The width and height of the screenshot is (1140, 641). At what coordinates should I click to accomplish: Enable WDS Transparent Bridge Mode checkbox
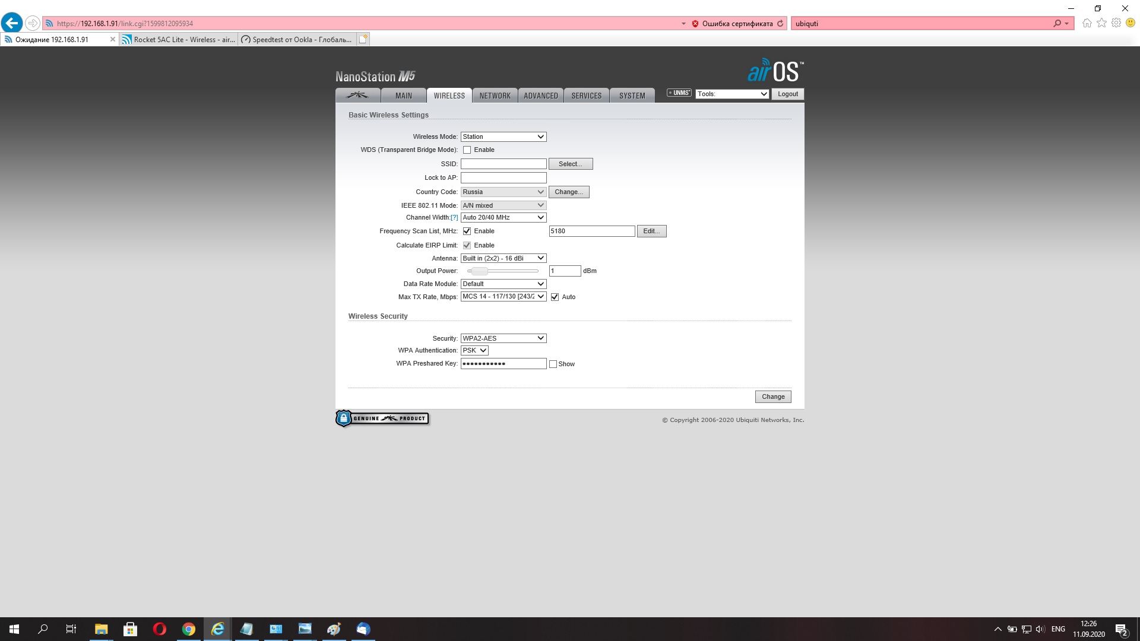[467, 150]
